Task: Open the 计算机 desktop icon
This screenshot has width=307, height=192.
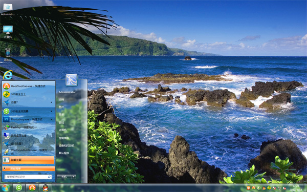Action: 8,32
